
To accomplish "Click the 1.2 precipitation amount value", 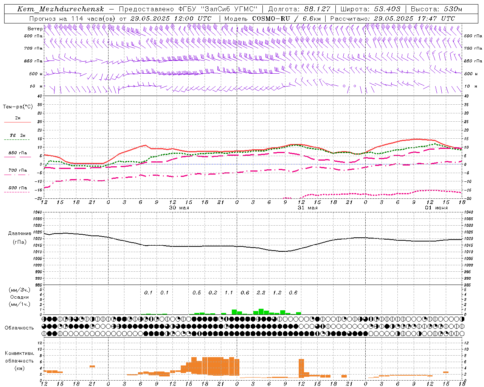I will coord(277,293).
